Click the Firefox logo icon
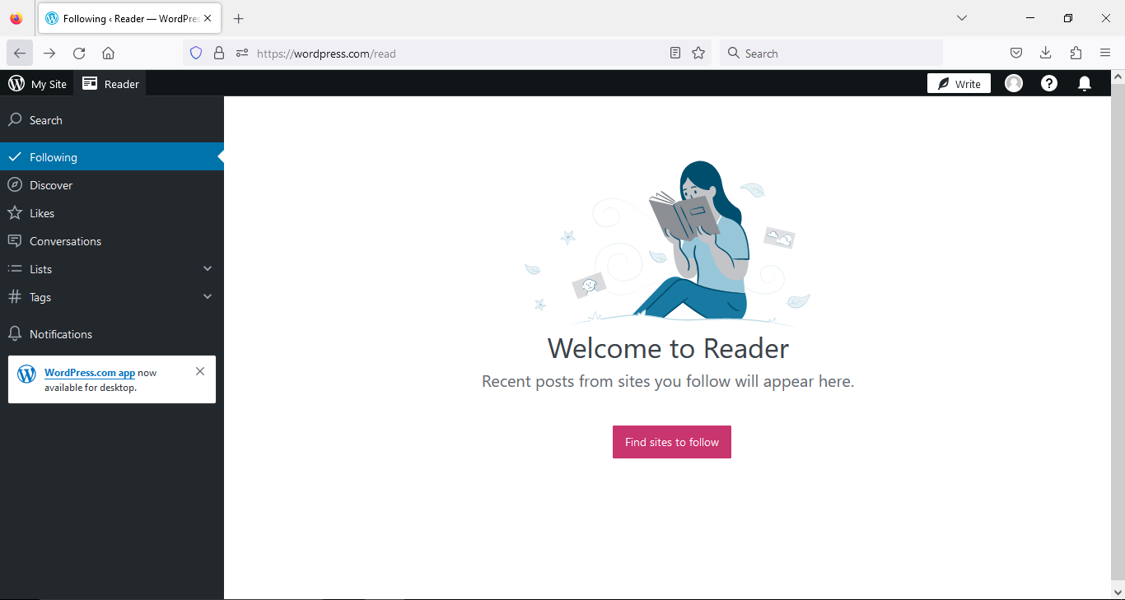The image size is (1125, 600). click(16, 18)
